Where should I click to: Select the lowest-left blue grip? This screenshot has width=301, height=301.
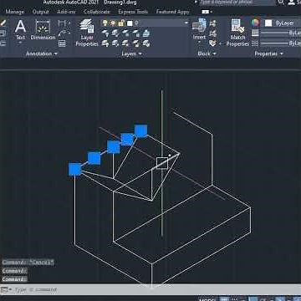click(74, 170)
